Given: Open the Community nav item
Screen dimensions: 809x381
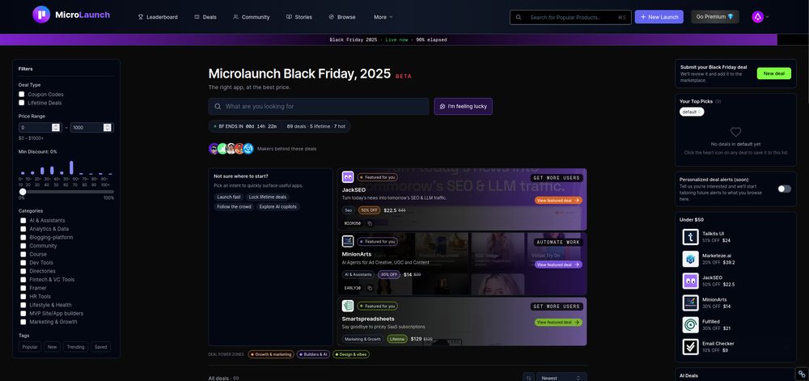Looking at the screenshot, I should point(252,17).
